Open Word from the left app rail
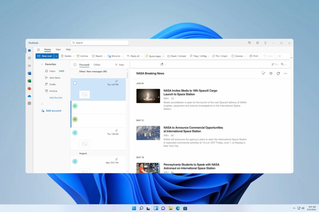 [30, 73]
